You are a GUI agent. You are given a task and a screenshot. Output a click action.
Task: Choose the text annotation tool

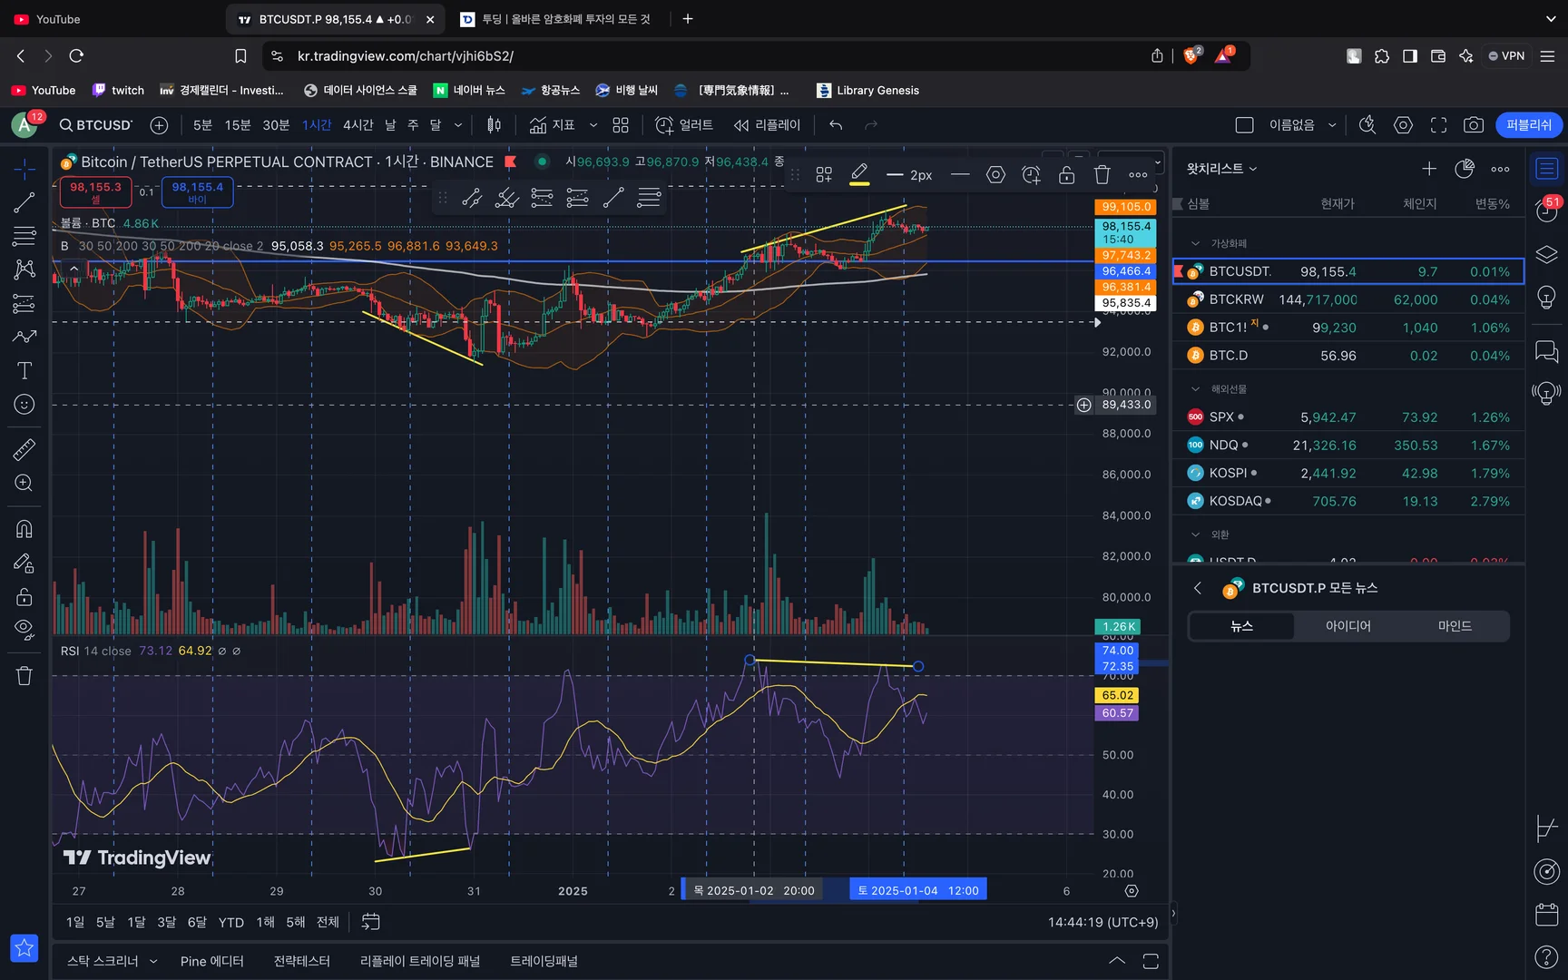[x=24, y=370]
